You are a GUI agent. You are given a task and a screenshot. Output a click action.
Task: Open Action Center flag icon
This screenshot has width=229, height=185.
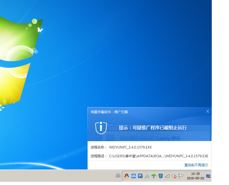181,176
